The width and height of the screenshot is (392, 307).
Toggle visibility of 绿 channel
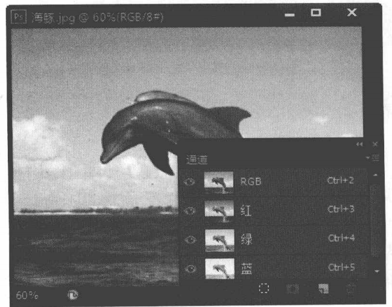(x=190, y=240)
